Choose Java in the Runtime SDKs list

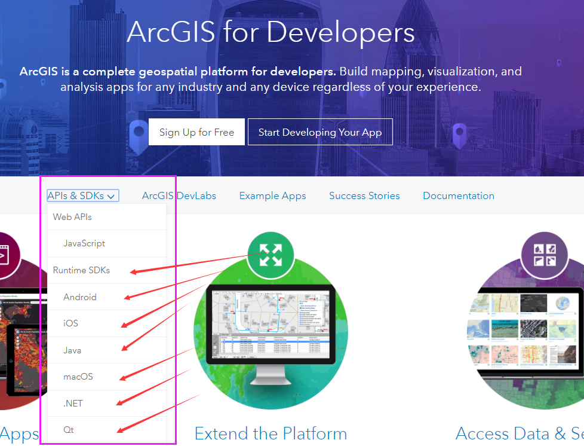click(x=107, y=350)
